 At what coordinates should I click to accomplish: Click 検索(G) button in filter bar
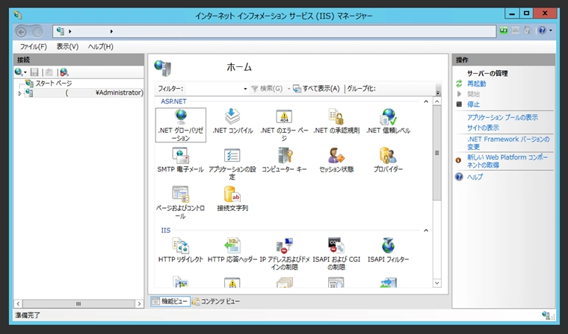pyautogui.click(x=267, y=89)
